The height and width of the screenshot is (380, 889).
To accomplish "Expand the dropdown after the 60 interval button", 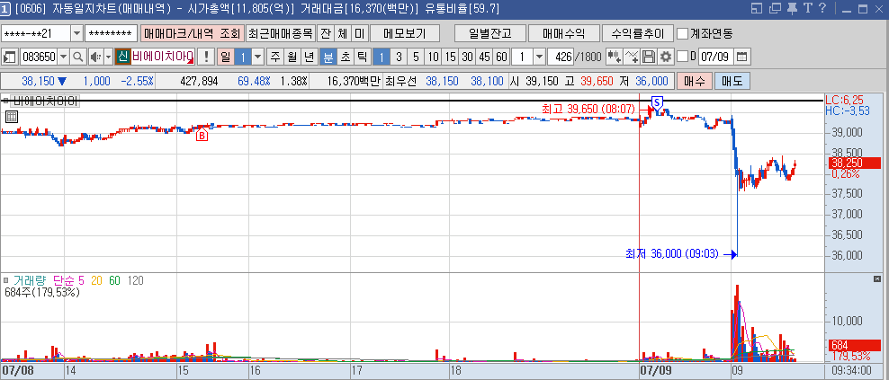I will pyautogui.click(x=539, y=57).
